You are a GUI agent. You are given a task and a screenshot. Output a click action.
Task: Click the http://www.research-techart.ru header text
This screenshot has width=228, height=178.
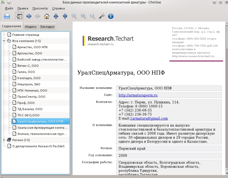[193, 56]
